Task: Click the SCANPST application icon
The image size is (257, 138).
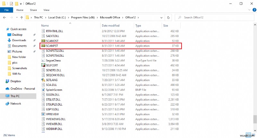Action: click(43, 46)
